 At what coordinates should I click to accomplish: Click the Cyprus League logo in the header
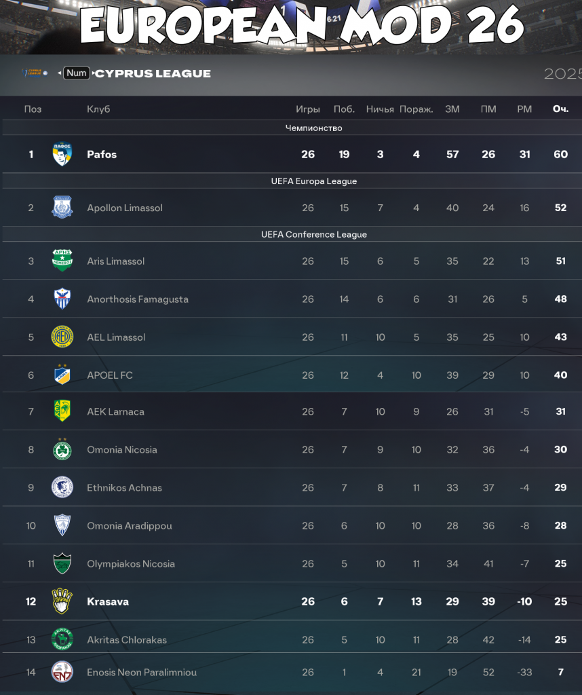point(33,74)
